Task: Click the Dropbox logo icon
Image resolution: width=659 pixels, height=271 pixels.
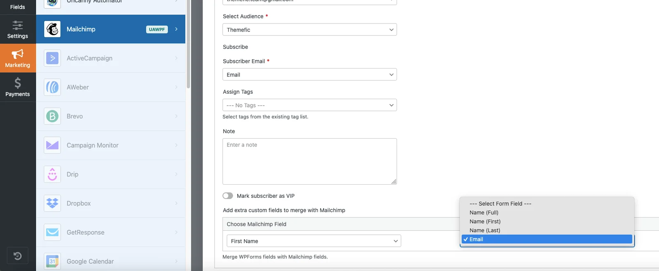Action: click(52, 203)
